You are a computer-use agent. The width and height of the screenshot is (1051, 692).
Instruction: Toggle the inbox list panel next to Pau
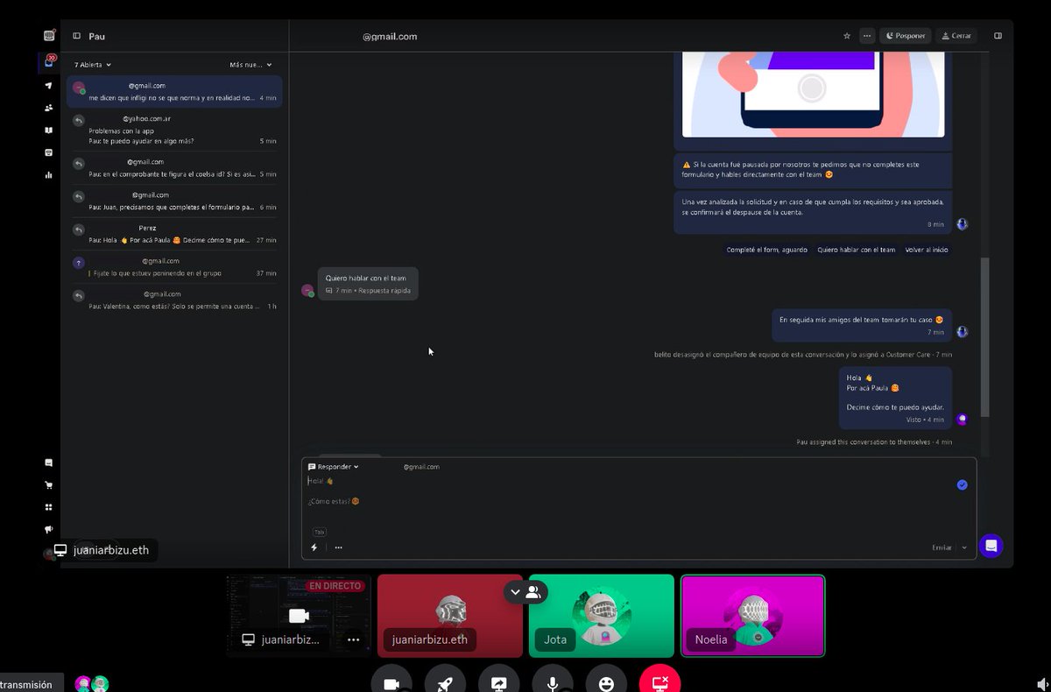(x=77, y=36)
